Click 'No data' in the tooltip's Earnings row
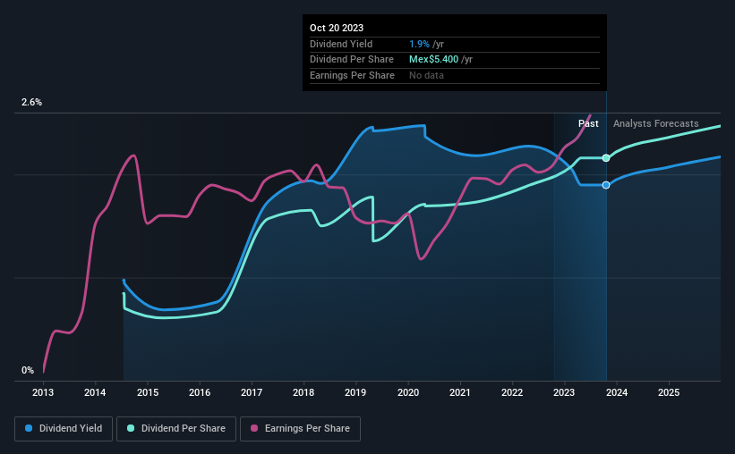The width and height of the screenshot is (735, 454). click(426, 75)
